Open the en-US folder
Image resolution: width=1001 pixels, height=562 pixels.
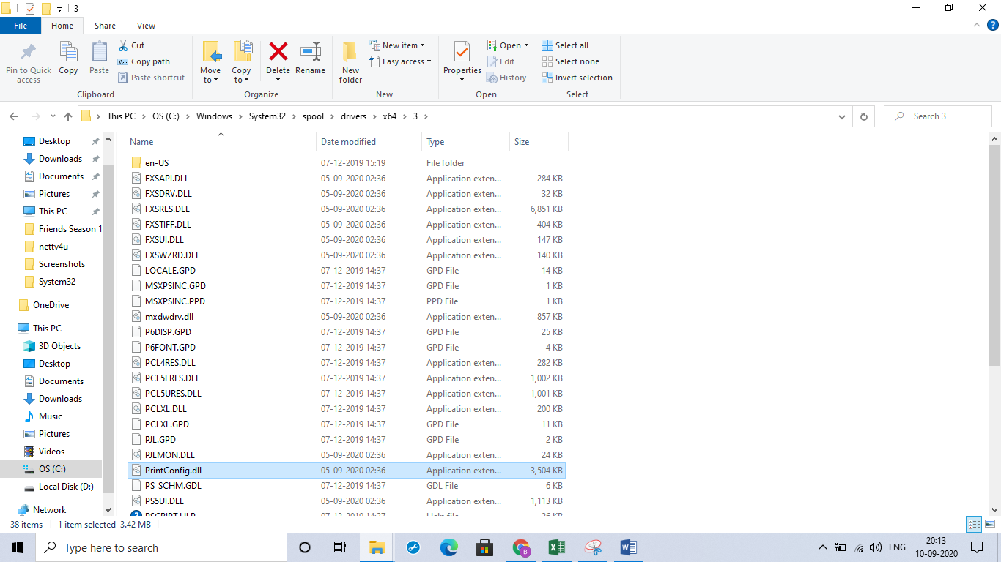click(x=156, y=162)
